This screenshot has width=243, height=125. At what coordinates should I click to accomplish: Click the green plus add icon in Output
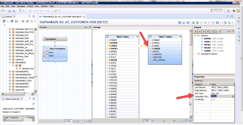[x=216, y=31]
